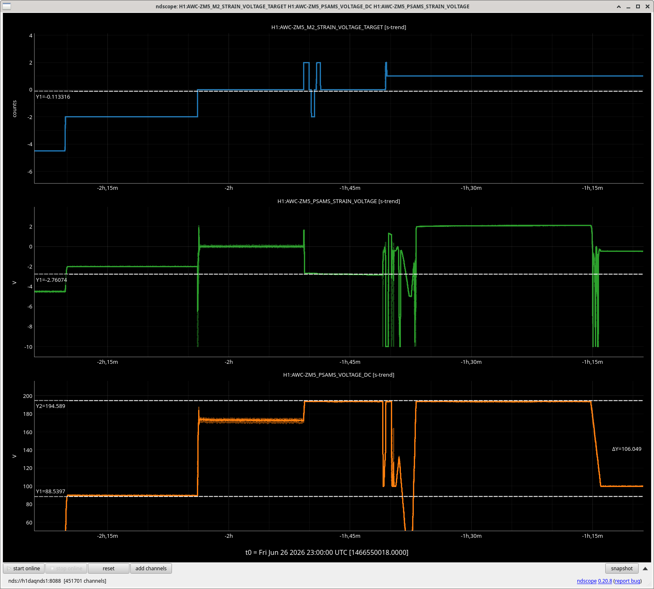654x589 pixels.
Task: Click the Y2=194.589 cursor label
Action: [x=50, y=406]
